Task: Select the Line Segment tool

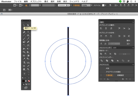Action: [24, 35]
